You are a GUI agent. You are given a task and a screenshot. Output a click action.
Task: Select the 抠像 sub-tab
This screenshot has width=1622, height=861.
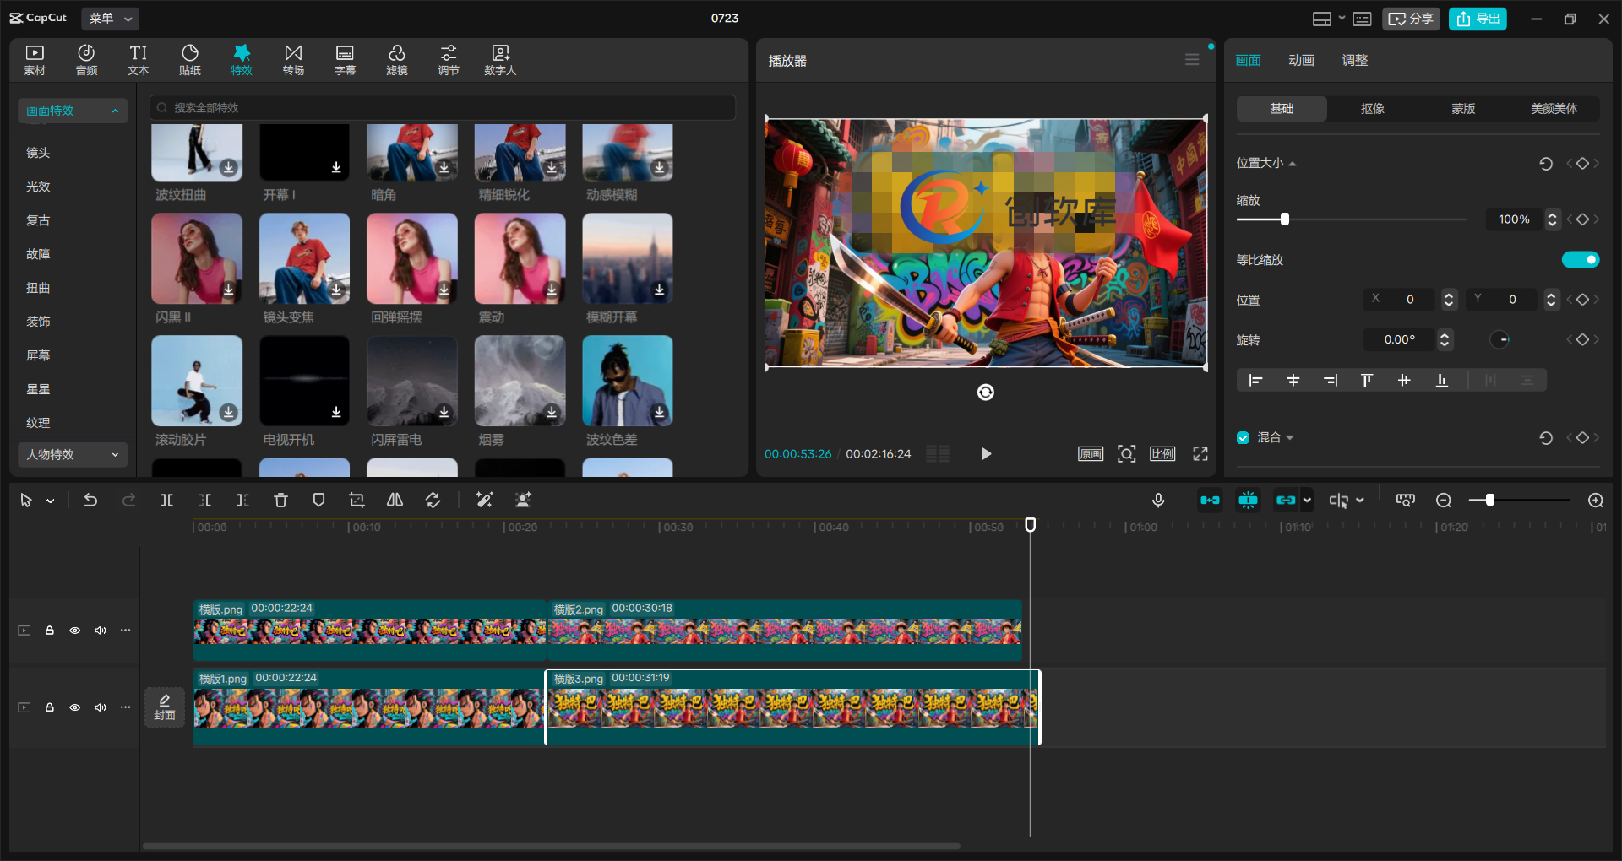pyautogui.click(x=1373, y=108)
